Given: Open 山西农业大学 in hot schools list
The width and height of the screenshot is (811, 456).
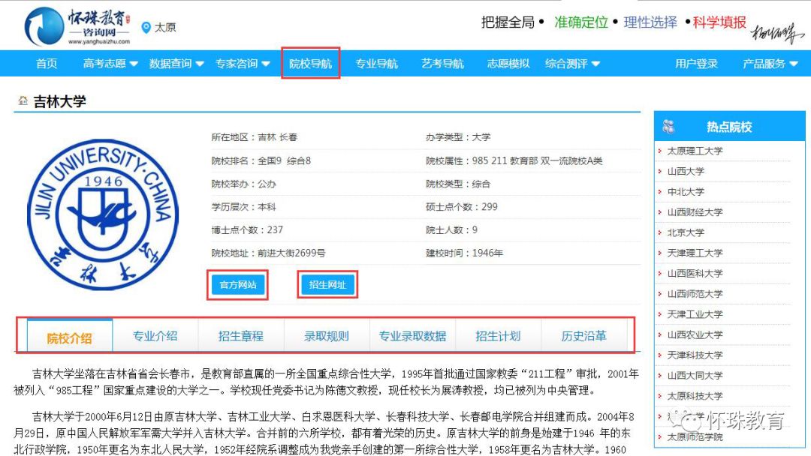Looking at the screenshot, I should (695, 334).
